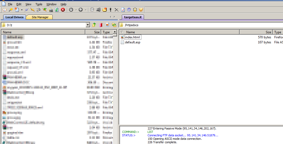Click the Download arrow button

(71, 10)
